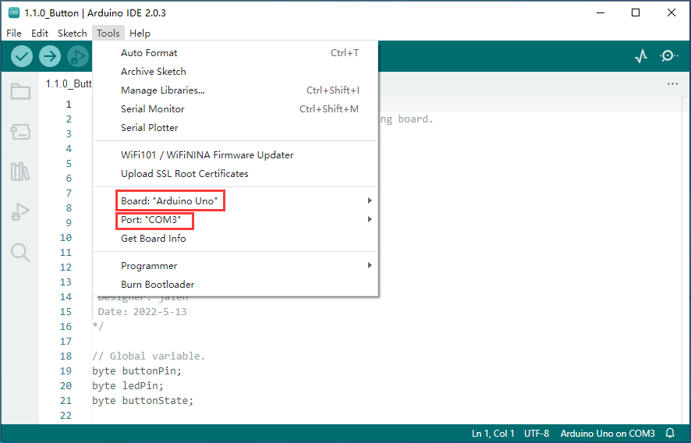Expand Board: "Arduino Uno" submenu
The width and height of the screenshot is (691, 443).
(236, 201)
